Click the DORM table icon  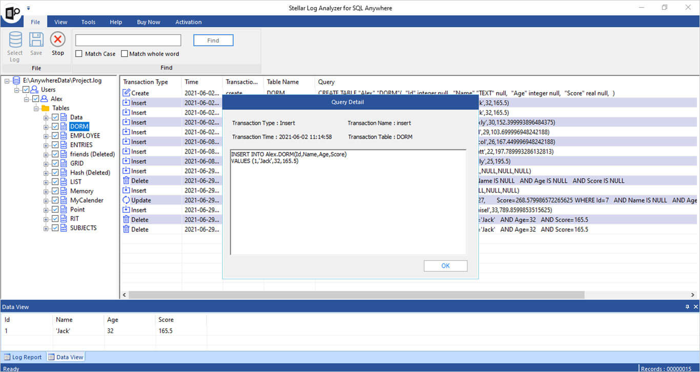[x=64, y=126]
